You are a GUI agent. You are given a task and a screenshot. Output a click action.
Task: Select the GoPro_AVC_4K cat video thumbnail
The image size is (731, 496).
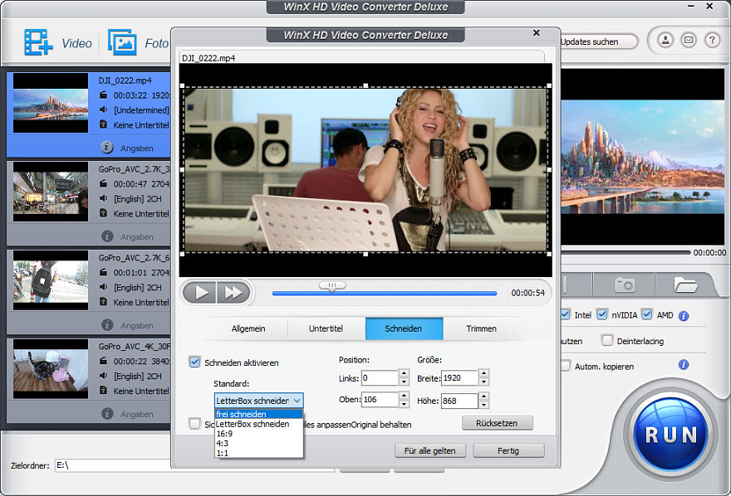click(x=51, y=369)
